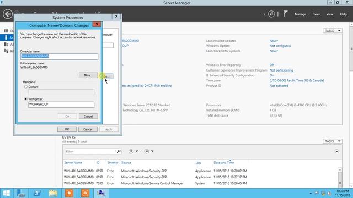Click the Not participating link
Image resolution: width=353 pixels, height=198 pixels.
(281, 70)
